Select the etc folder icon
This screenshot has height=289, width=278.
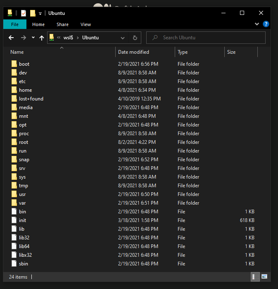tap(14, 81)
